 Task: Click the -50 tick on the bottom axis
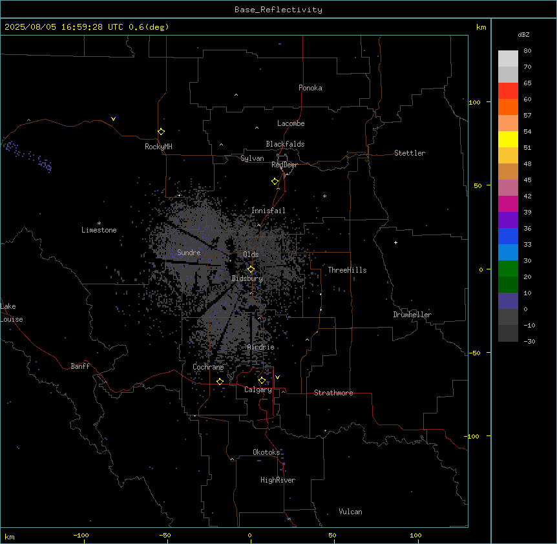click(x=165, y=535)
